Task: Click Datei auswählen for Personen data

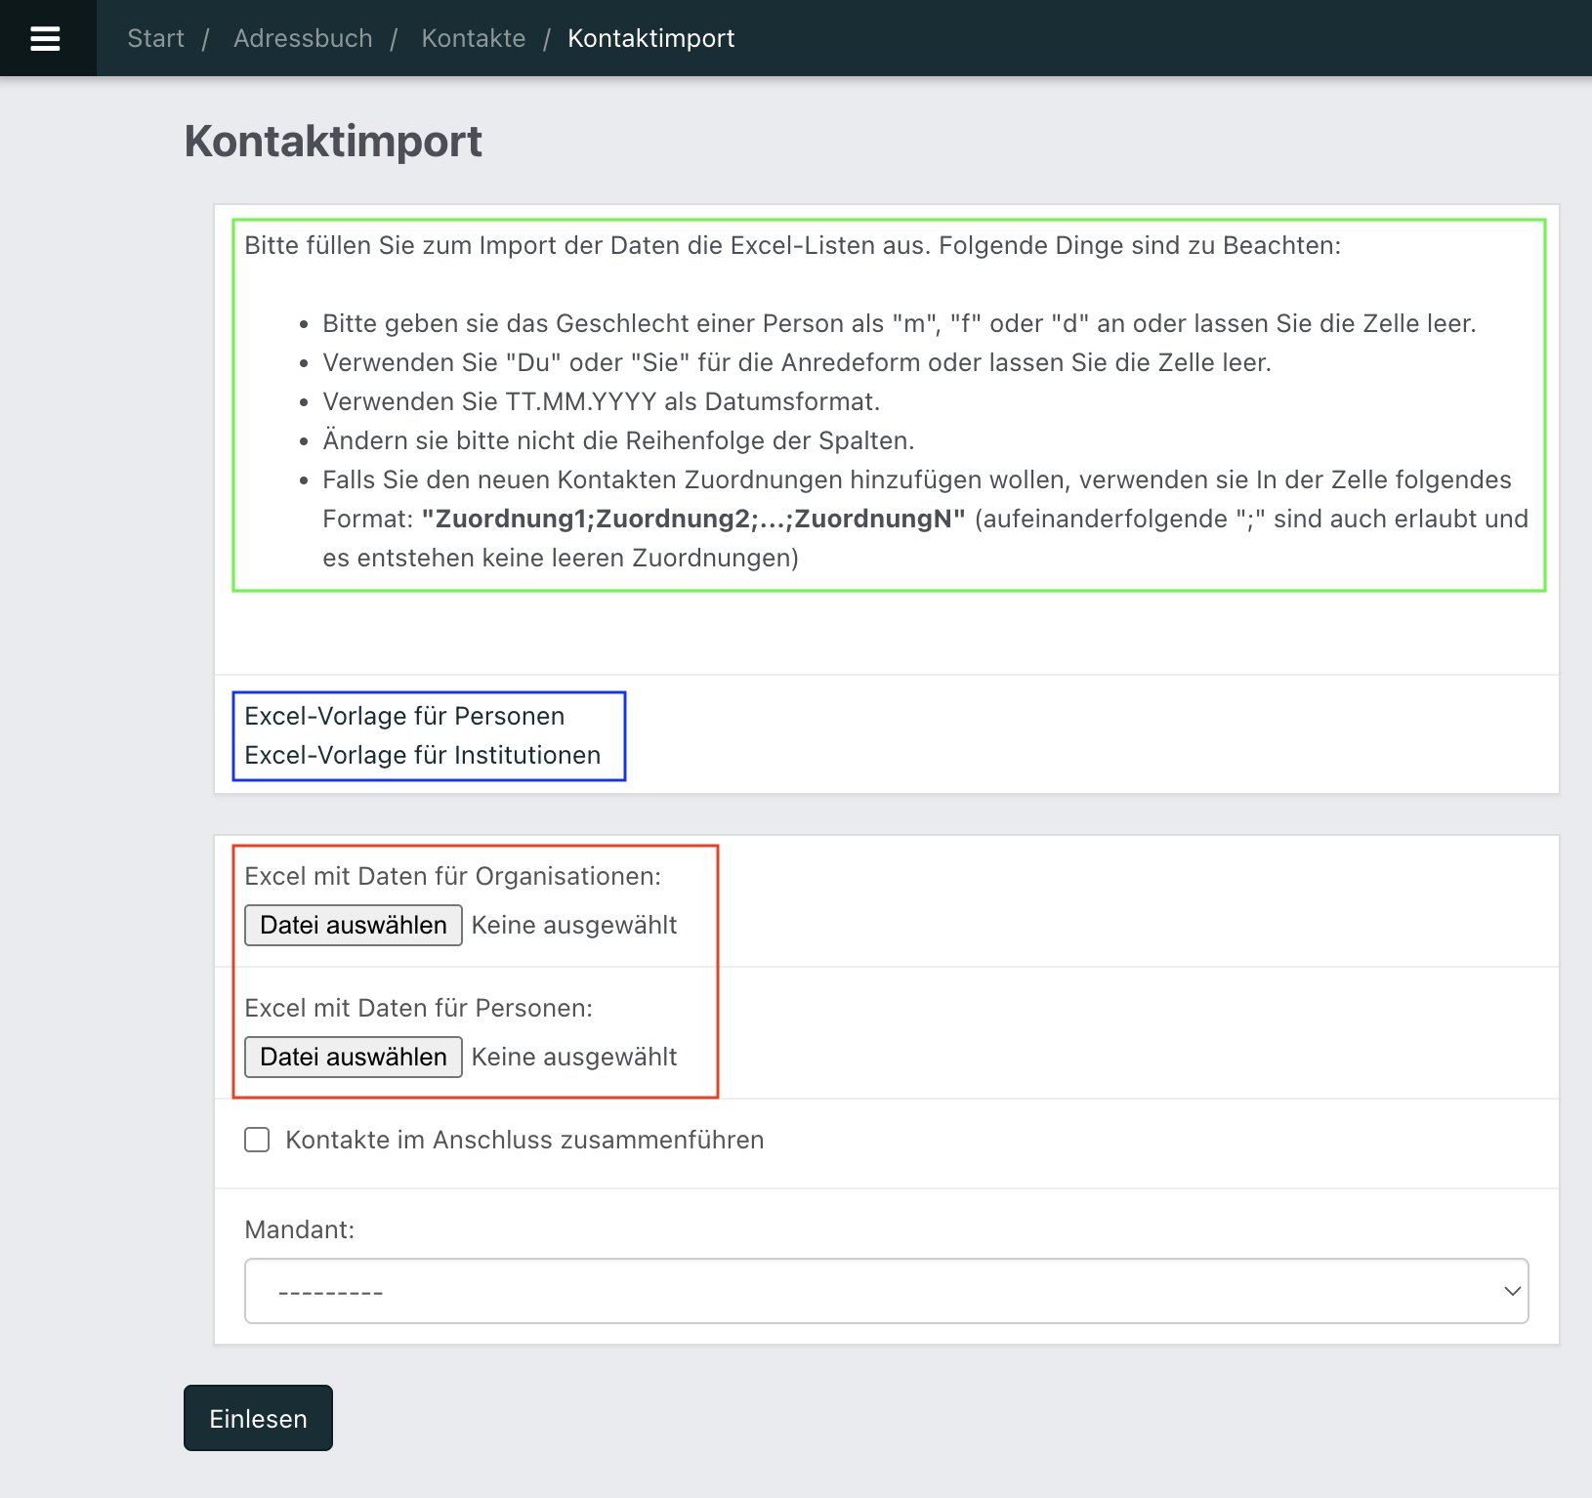Action: click(353, 1057)
